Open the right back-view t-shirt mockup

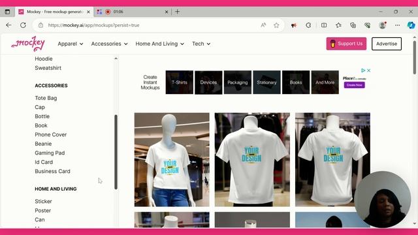coord(332,159)
